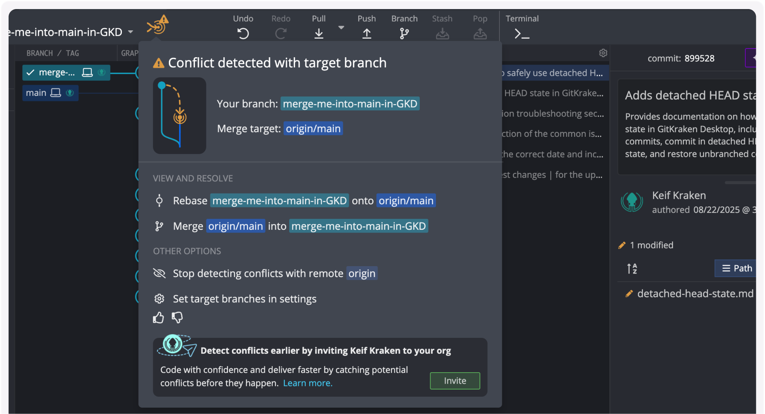The width and height of the screenshot is (765, 414).
Task: Toggle file sort order A-Z
Action: [632, 269]
